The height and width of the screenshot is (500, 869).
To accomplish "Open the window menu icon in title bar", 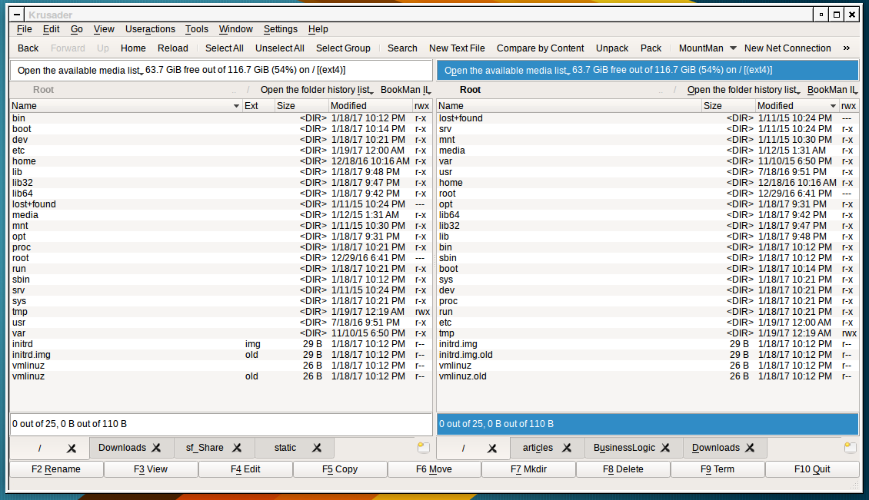I will 17,15.
